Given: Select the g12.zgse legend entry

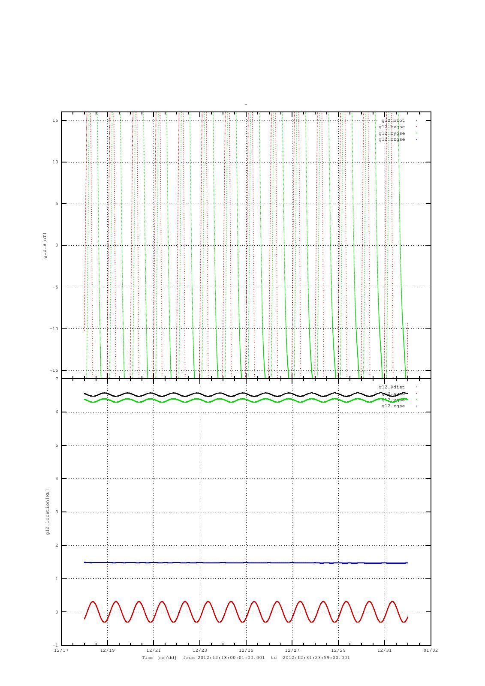Looking at the screenshot, I should (x=393, y=406).
